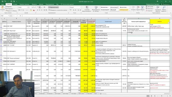Screen dimensions: 172x97
Task: Toggle underline formatting
Action: (23, 10)
